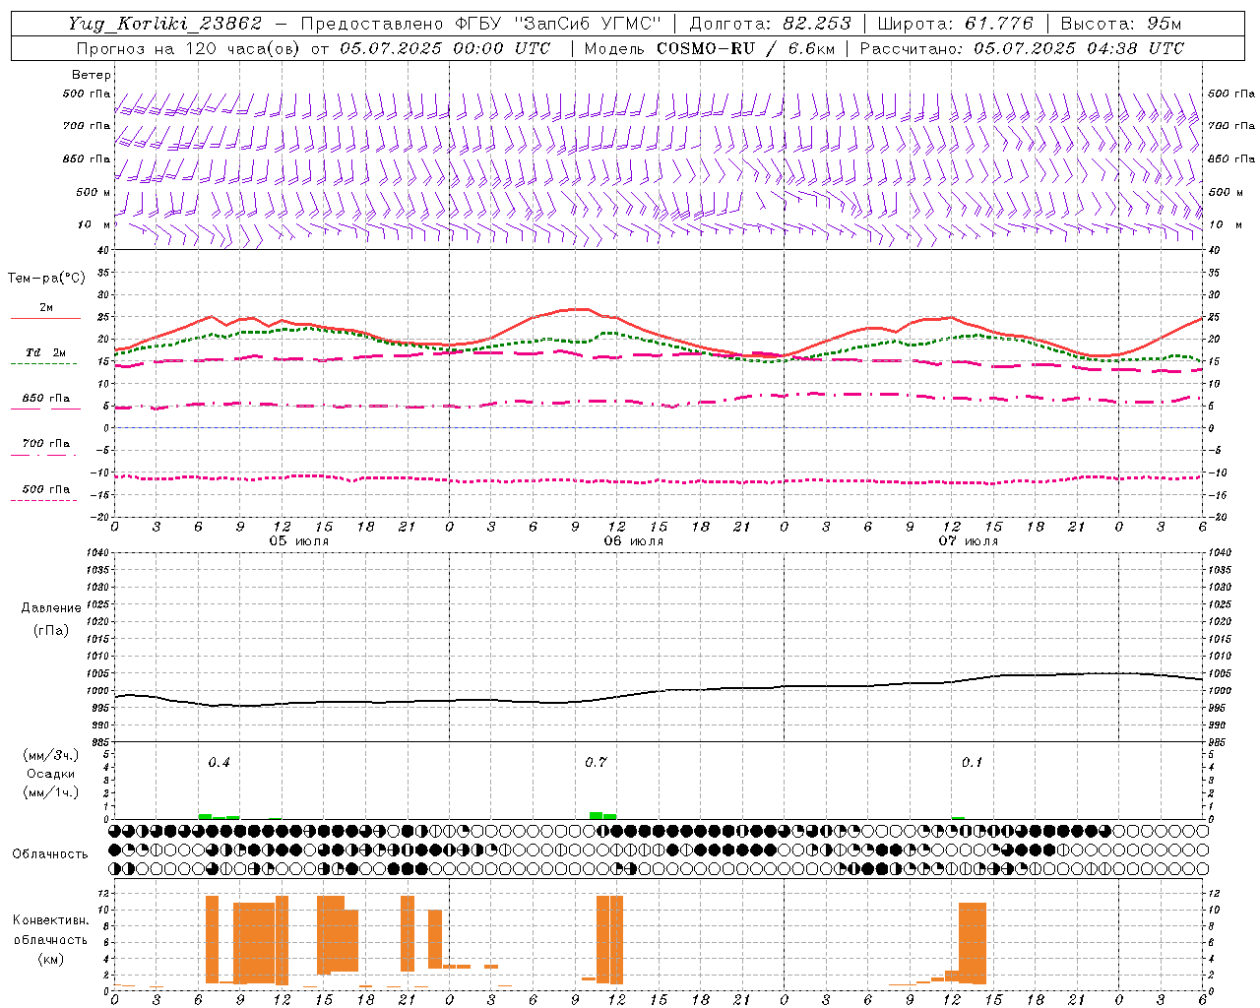
Task: Select the precipitation amount 0.4
Action: click(x=219, y=763)
